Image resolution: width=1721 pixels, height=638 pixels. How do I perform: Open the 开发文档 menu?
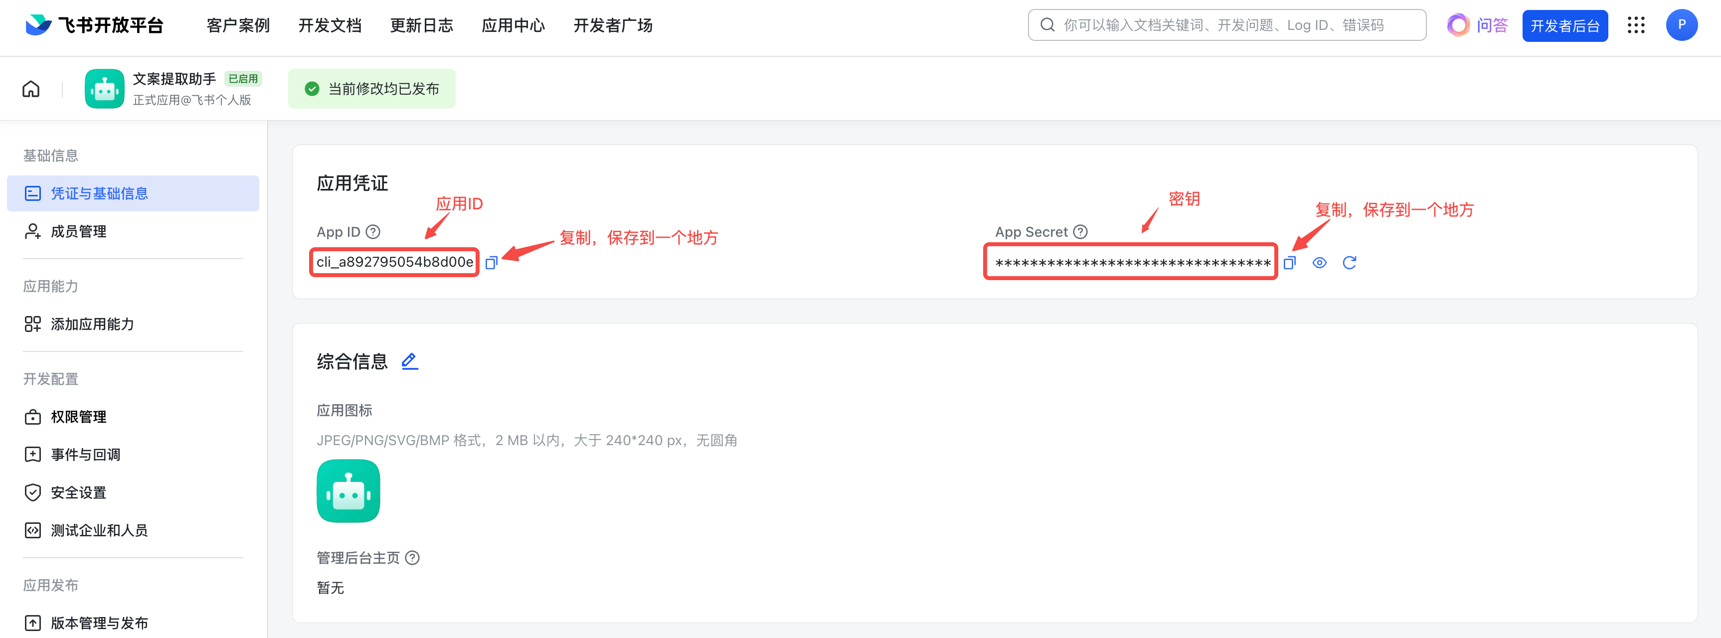click(330, 25)
